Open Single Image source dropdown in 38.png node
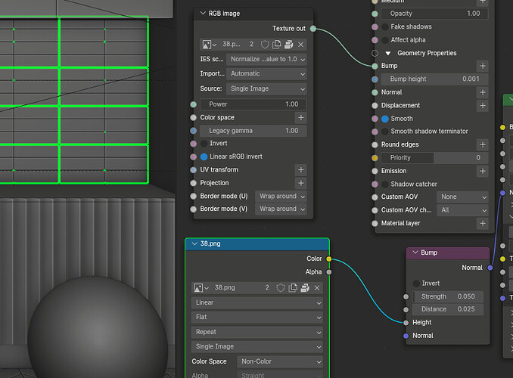The width and height of the screenshot is (513, 378). click(256, 346)
